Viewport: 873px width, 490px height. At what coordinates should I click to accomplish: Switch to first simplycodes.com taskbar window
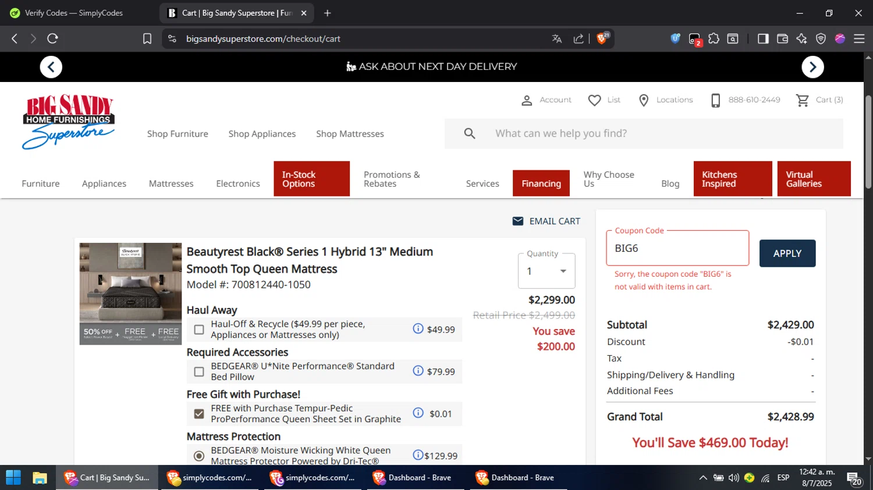[x=210, y=478]
